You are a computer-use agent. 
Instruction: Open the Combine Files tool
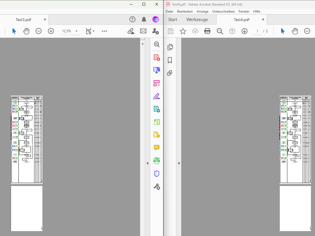157,70
